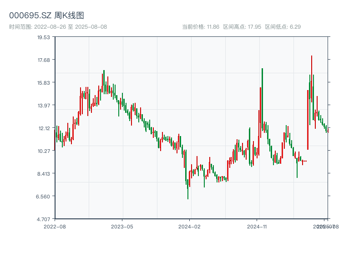Click the tallest red candlestick near 17.95
The height and width of the screenshot is (273, 364).
[x=312, y=79]
